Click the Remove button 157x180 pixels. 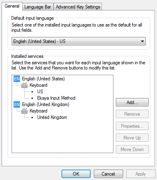(132, 114)
